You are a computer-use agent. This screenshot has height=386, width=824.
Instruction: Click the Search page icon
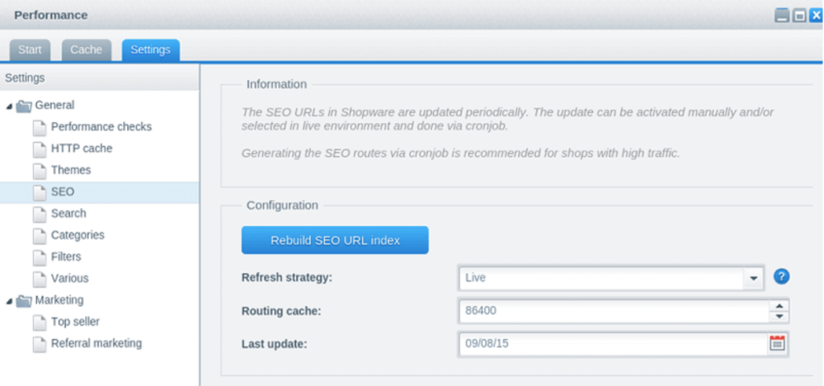point(39,214)
